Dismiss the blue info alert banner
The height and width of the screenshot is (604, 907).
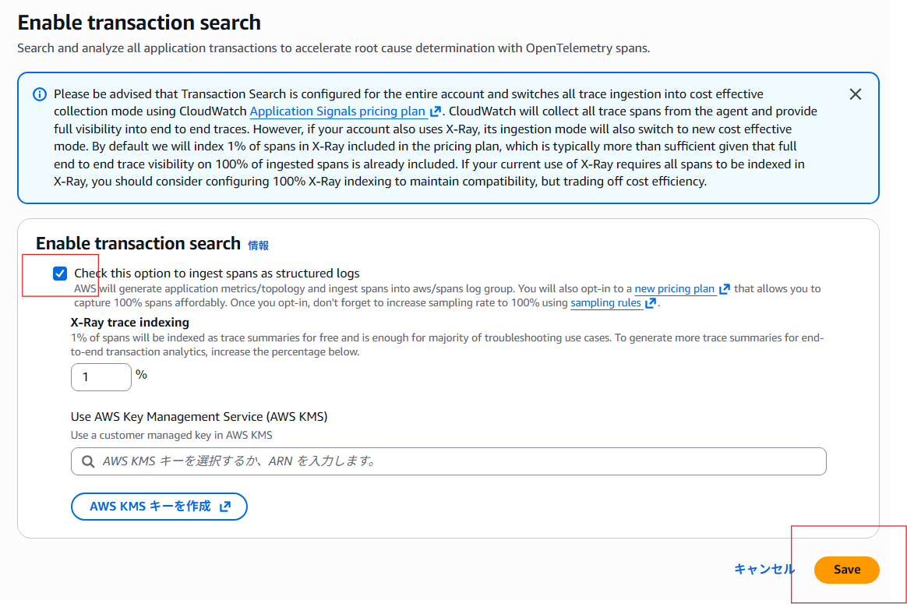[855, 94]
